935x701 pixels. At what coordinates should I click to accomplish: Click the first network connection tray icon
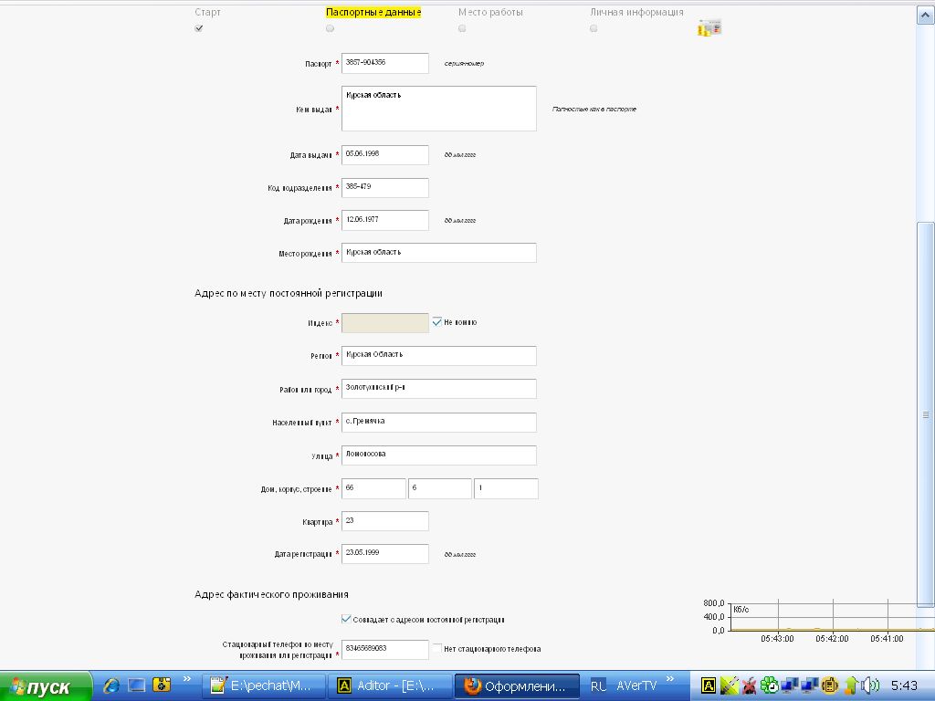(790, 685)
